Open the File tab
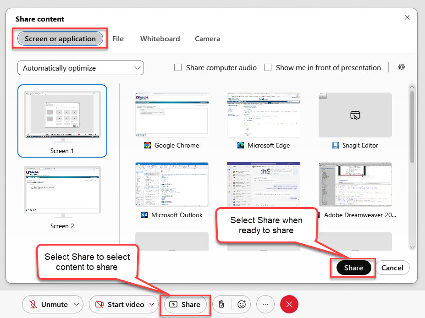This screenshot has width=425, height=318. click(118, 39)
